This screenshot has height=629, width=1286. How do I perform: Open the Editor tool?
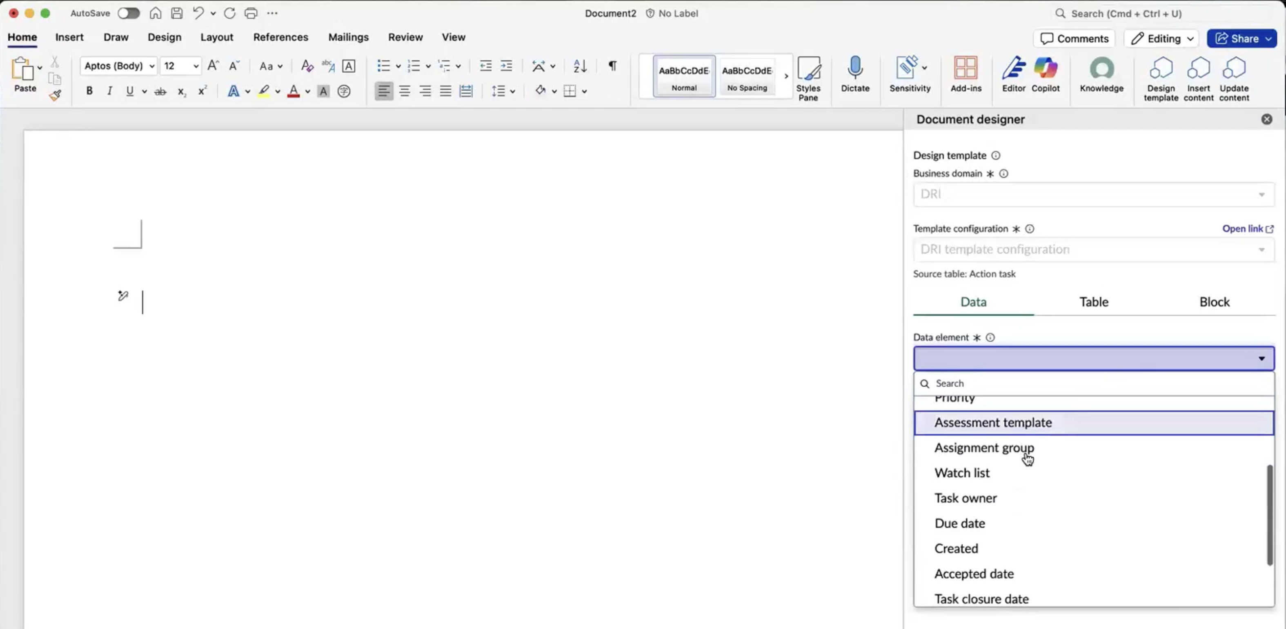tap(1013, 74)
